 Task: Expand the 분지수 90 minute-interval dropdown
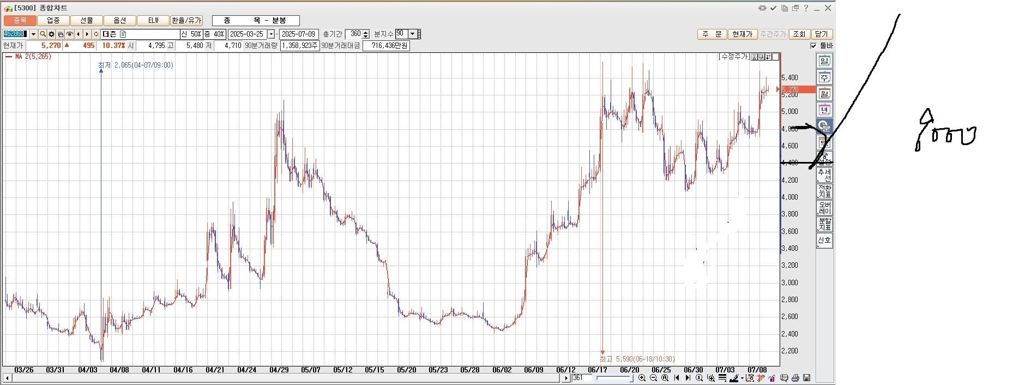pos(412,34)
